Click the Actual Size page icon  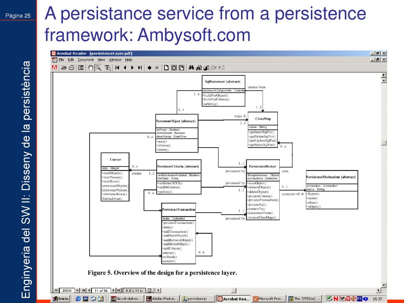(x=166, y=68)
